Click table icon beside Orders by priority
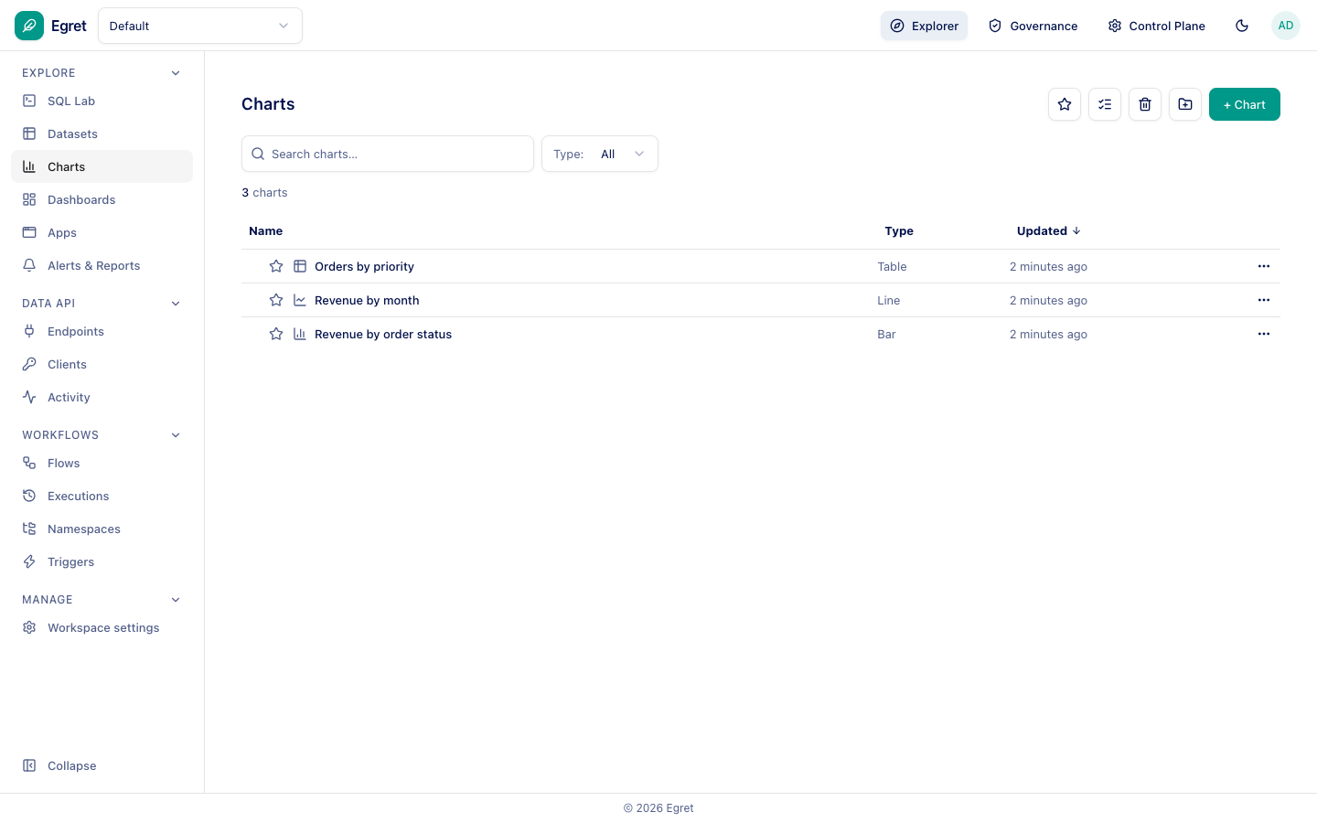 pos(300,266)
